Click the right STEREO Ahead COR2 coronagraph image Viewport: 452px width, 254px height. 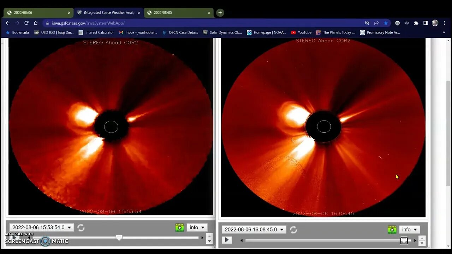pyautogui.click(x=323, y=127)
